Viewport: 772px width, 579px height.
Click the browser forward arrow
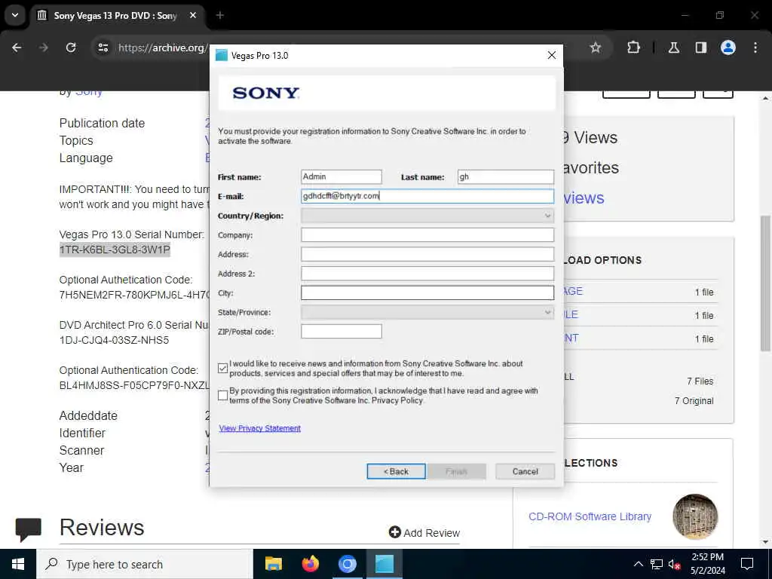pyautogui.click(x=44, y=47)
